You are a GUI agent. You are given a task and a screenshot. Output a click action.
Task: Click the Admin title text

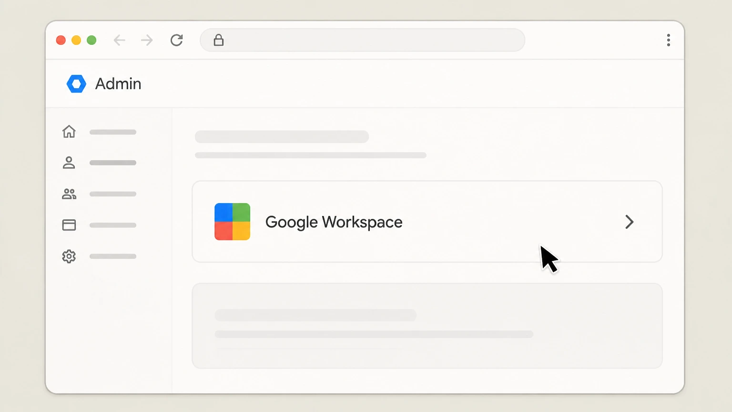point(118,84)
